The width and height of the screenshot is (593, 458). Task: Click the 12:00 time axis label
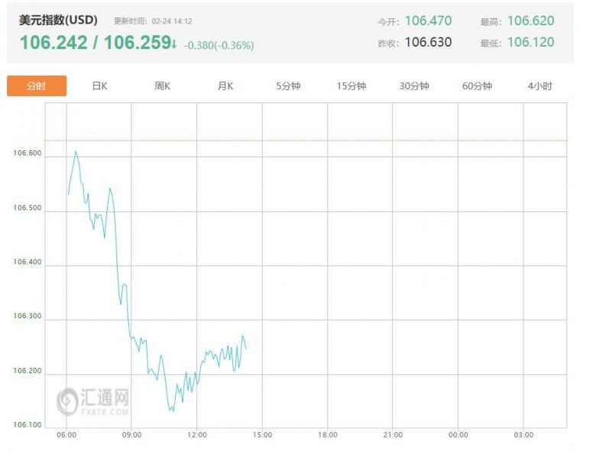197,435
